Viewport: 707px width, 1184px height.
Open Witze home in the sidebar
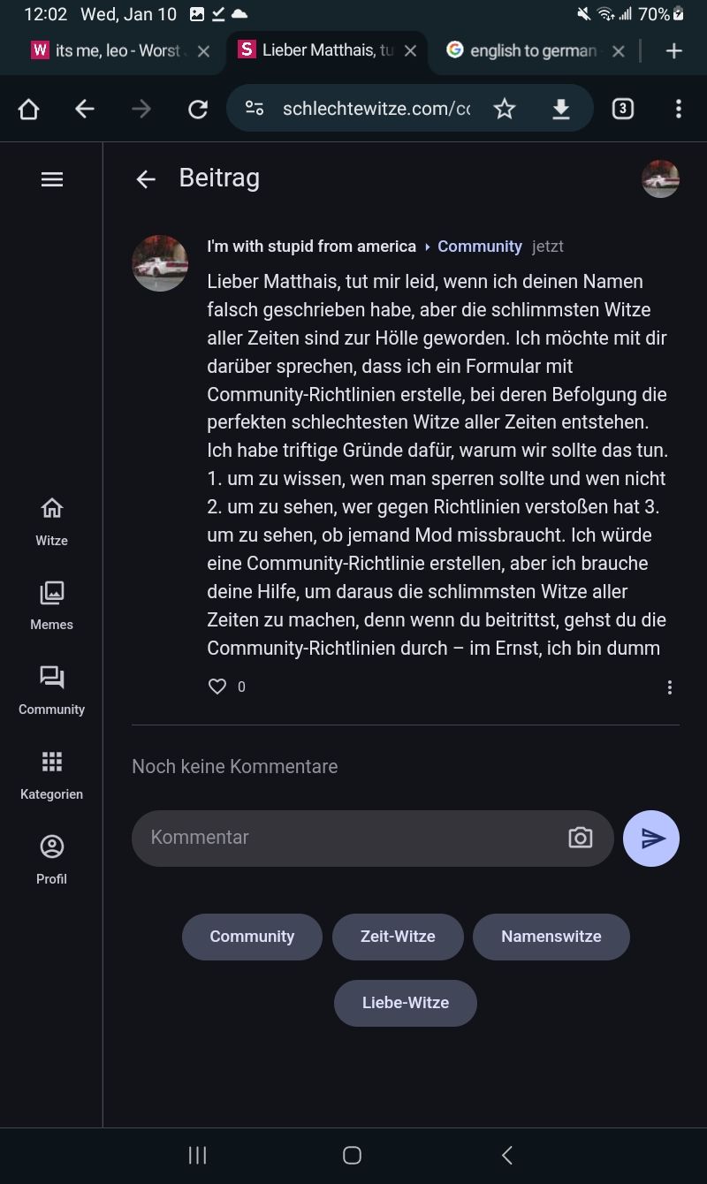point(52,520)
